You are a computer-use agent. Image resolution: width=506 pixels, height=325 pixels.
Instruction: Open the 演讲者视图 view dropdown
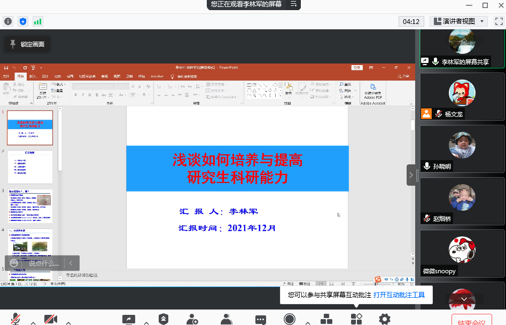(458, 21)
